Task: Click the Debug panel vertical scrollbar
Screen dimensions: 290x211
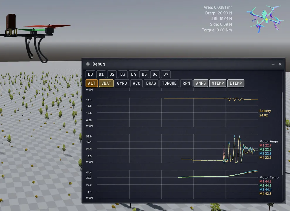Action: 282,133
